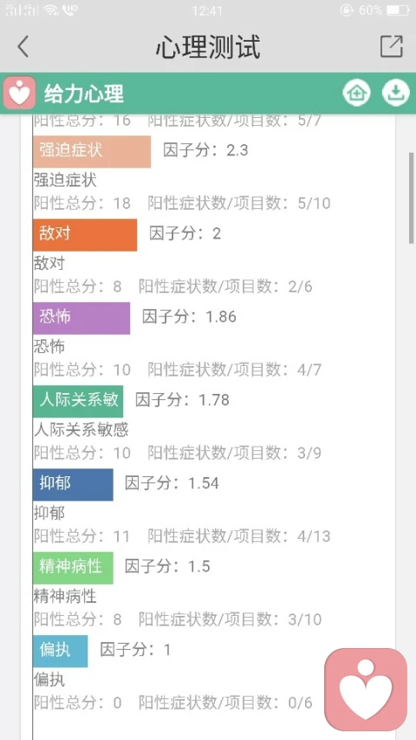Click the vertical scrollbar thumb on right
The width and height of the screenshot is (416, 740).
coord(412,198)
